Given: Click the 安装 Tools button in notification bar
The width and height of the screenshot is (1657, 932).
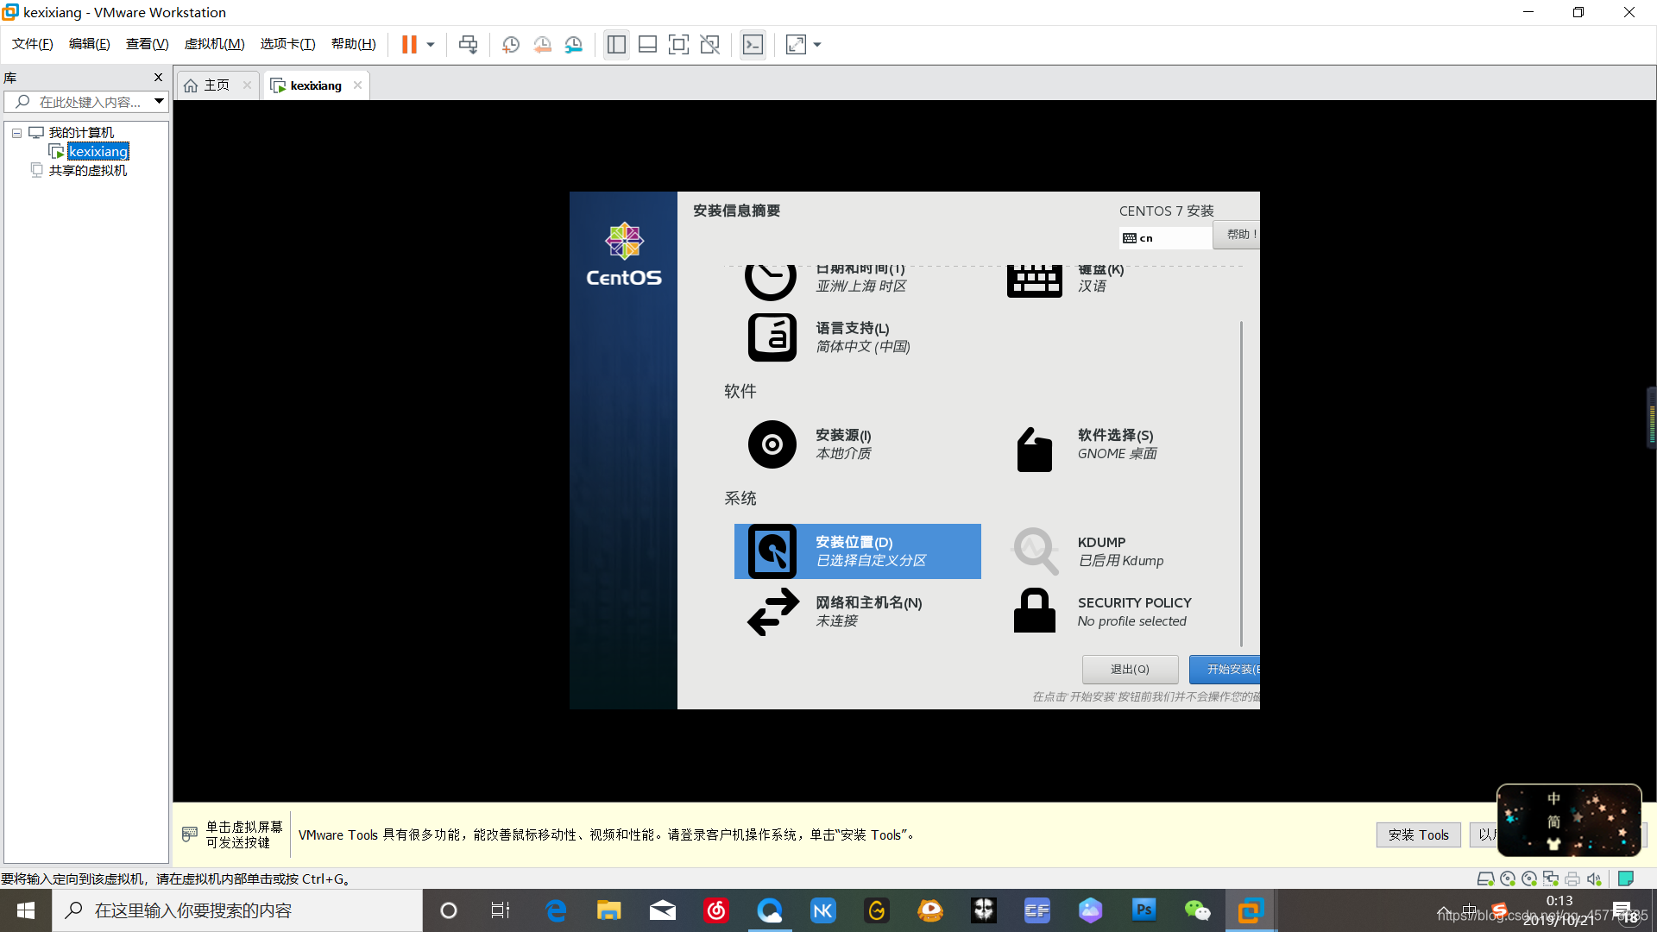Looking at the screenshot, I should pos(1417,834).
